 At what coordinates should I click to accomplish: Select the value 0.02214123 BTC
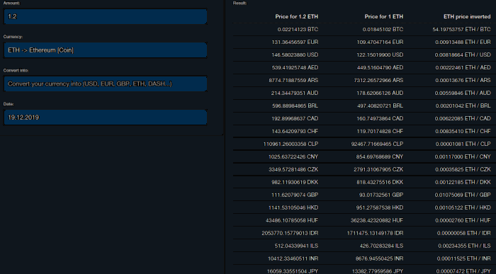point(298,30)
